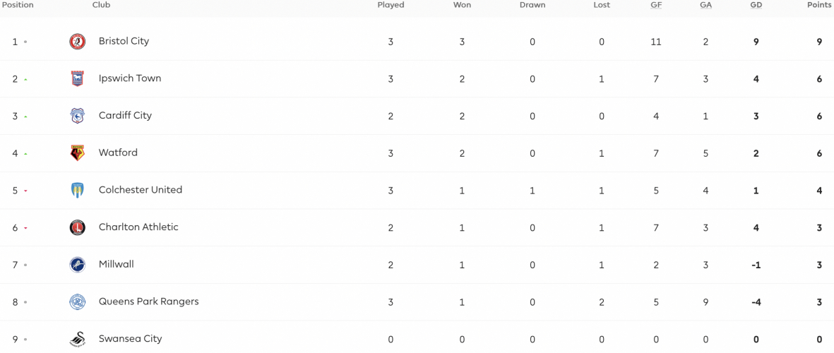Click the Millwall club crest

(x=77, y=265)
